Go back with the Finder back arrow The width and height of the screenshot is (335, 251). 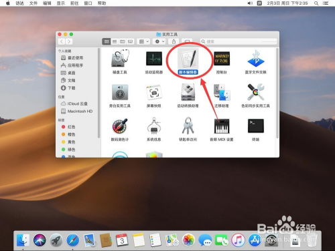click(x=62, y=41)
